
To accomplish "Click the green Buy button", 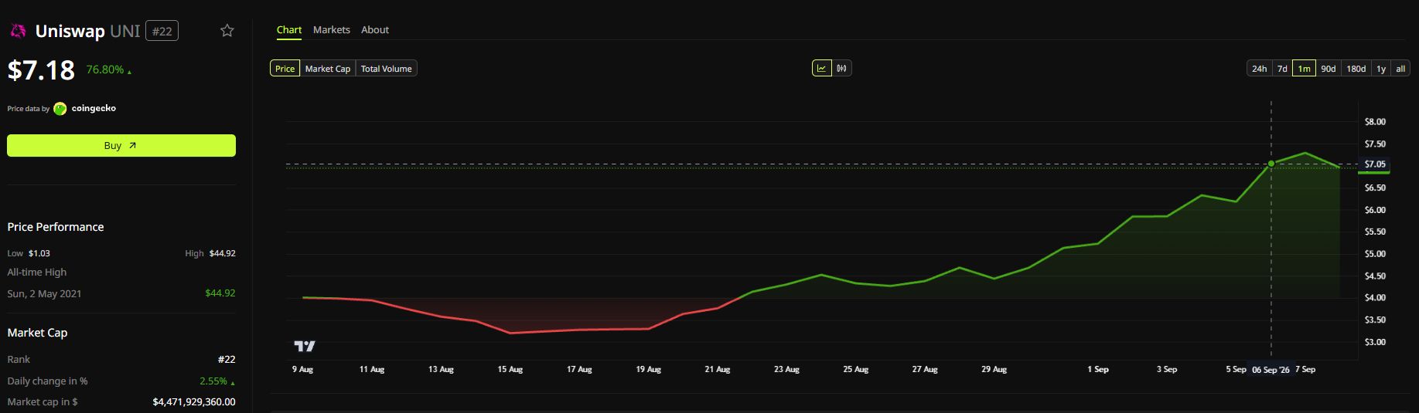I will tap(121, 145).
